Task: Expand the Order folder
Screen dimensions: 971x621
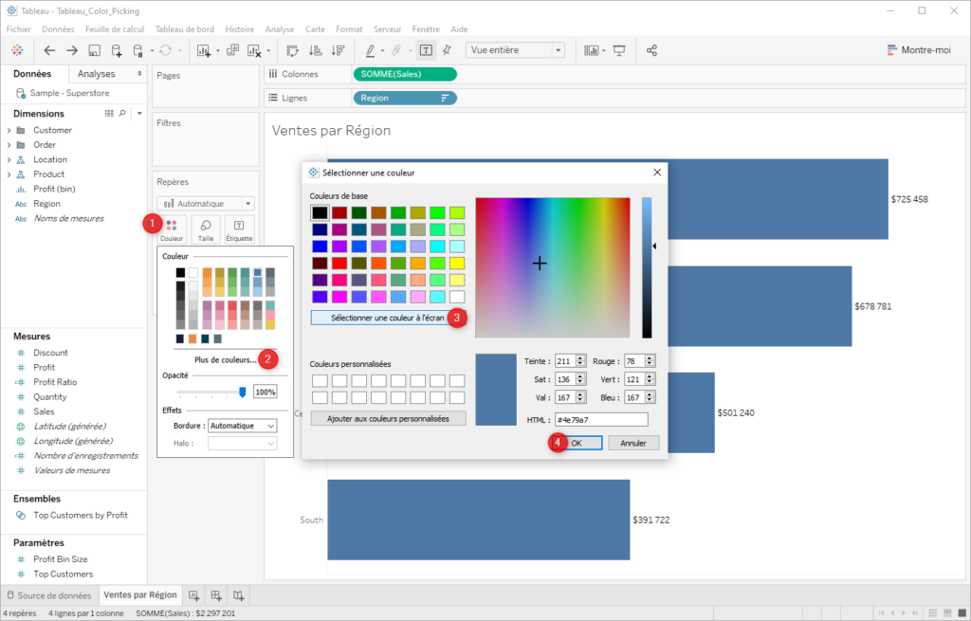Action: [9, 145]
